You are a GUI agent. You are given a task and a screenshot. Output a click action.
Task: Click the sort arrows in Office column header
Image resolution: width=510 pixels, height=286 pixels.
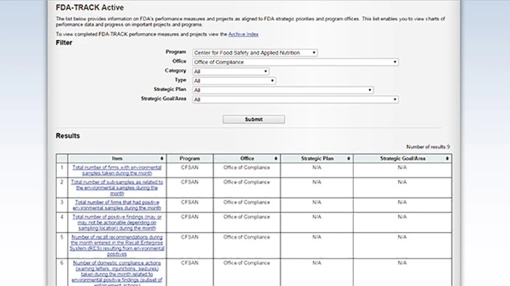(275, 159)
